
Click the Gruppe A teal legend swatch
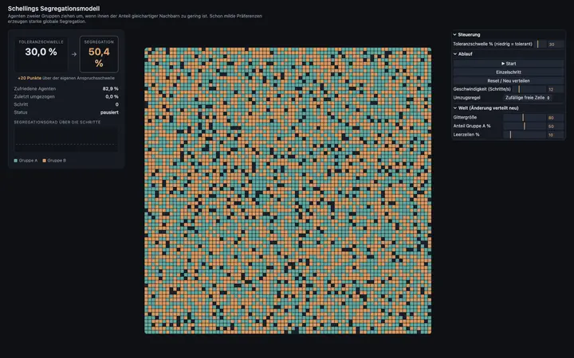(16, 161)
